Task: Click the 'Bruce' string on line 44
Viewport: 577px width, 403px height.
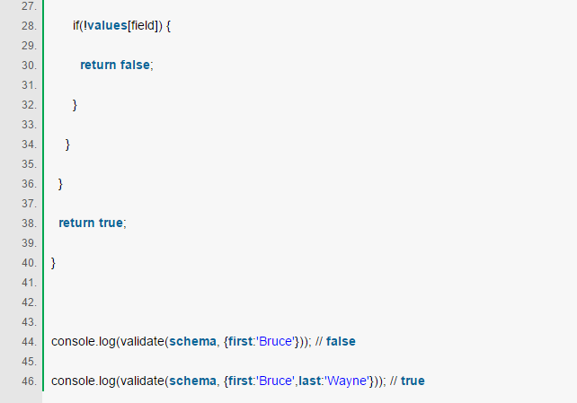Action: coord(276,342)
